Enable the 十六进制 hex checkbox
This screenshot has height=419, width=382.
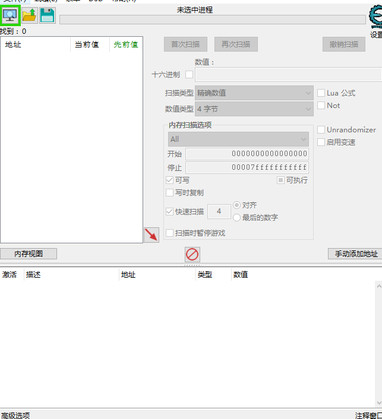[190, 75]
